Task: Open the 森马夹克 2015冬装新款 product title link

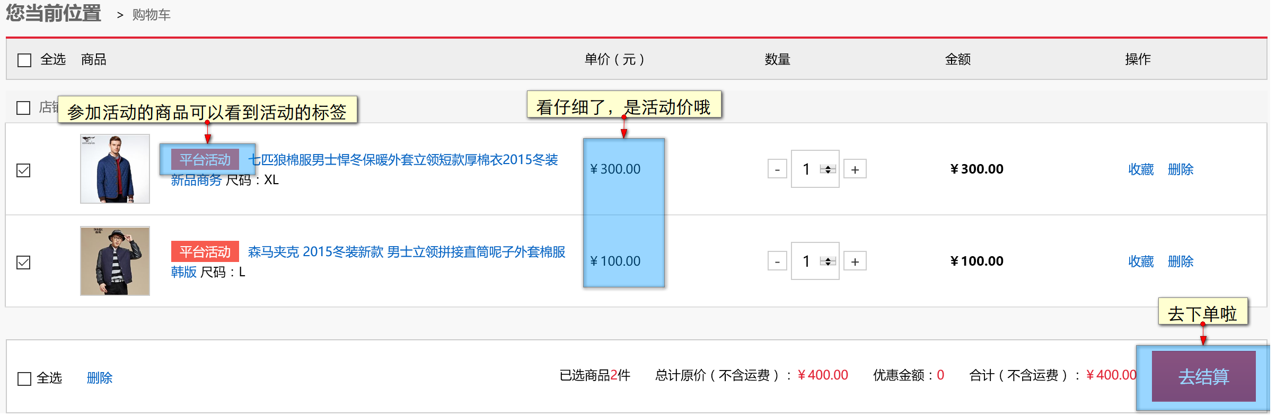Action: point(407,252)
